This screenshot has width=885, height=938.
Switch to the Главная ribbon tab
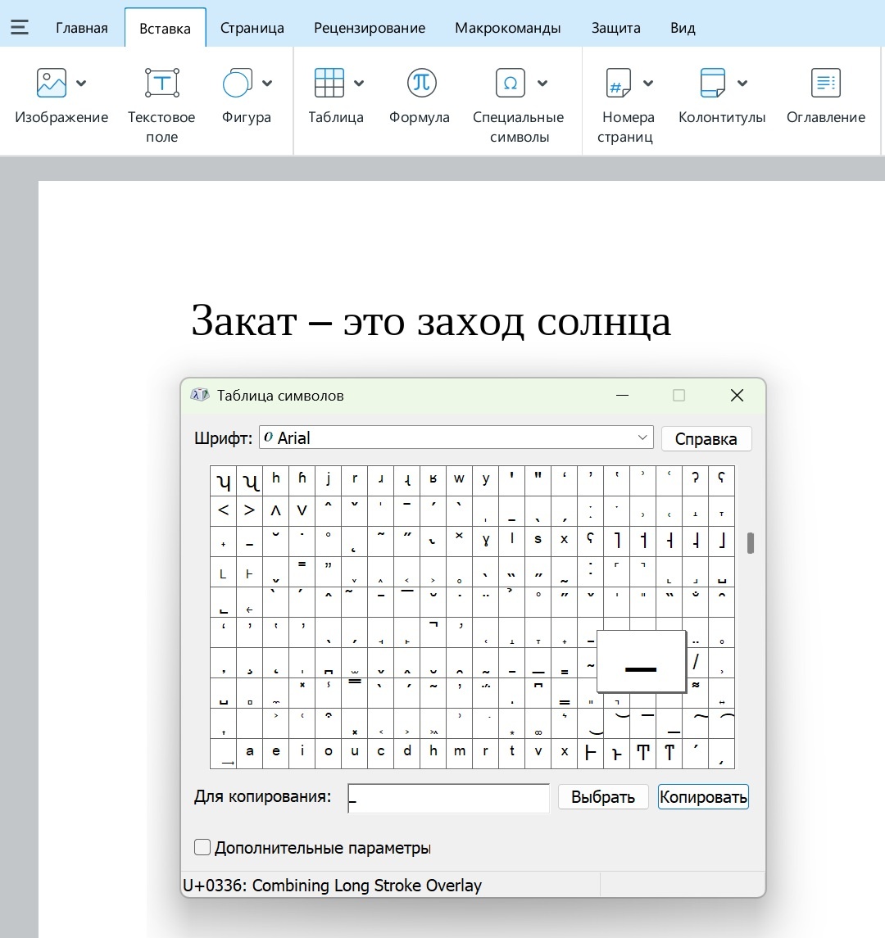pos(81,27)
